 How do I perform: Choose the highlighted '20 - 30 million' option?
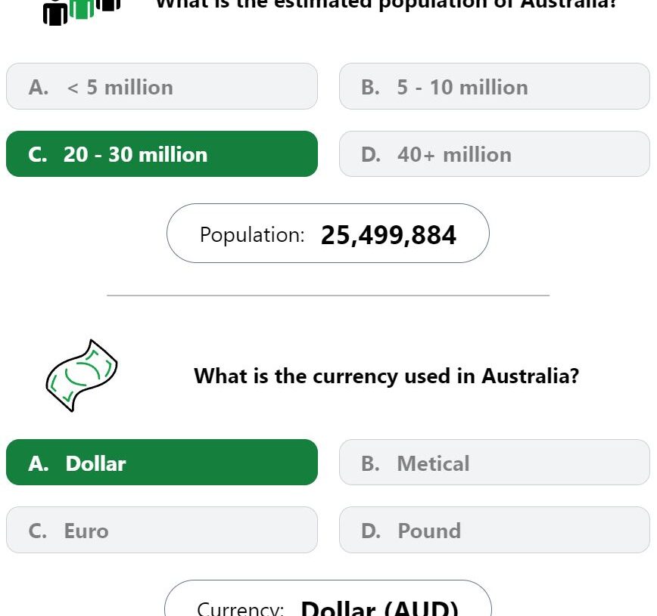[162, 154]
